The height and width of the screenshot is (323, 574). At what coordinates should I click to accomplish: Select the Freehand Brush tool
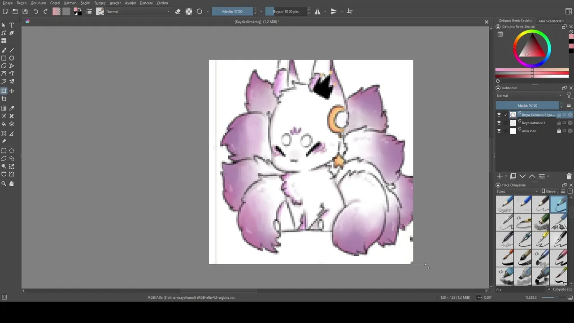pyautogui.click(x=4, y=50)
